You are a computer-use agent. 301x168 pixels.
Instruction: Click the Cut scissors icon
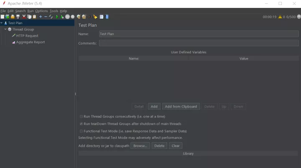point(24,17)
